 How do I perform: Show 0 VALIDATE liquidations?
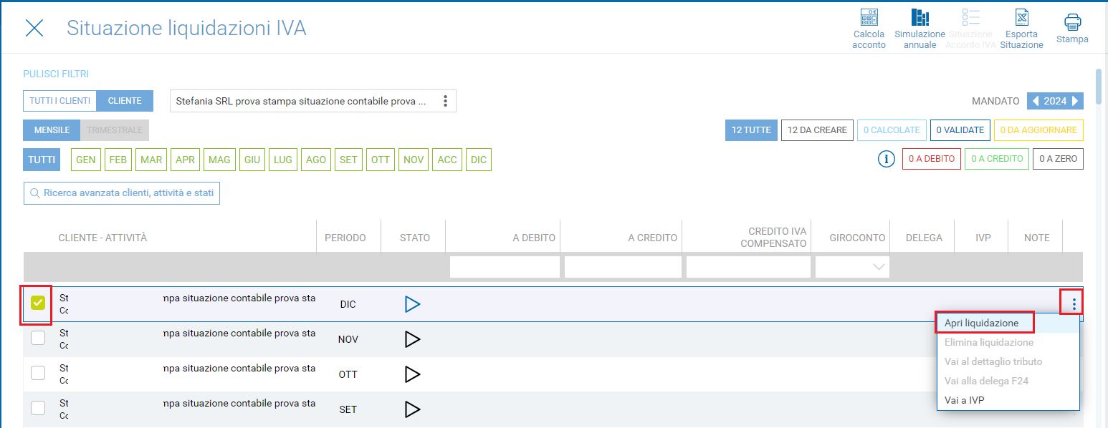(960, 130)
